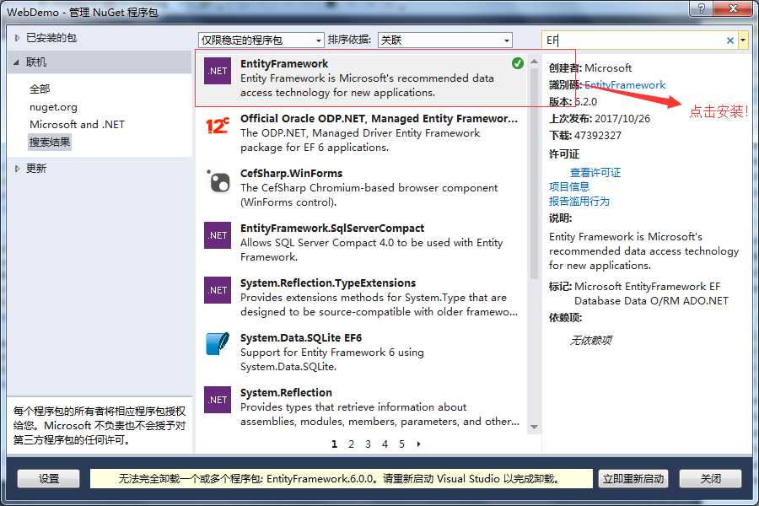Click the System.Reflection .NET icon
The image size is (759, 506).
click(218, 400)
